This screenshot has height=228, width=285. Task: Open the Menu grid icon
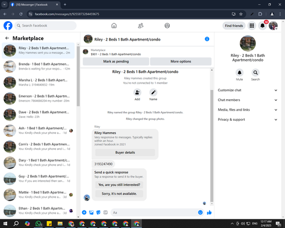tap(252, 26)
